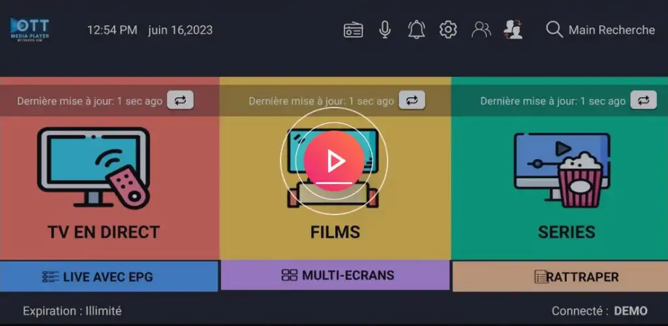The height and width of the screenshot is (326, 668).
Task: Click Connecté : DEMO account text
Action: pyautogui.click(x=600, y=311)
